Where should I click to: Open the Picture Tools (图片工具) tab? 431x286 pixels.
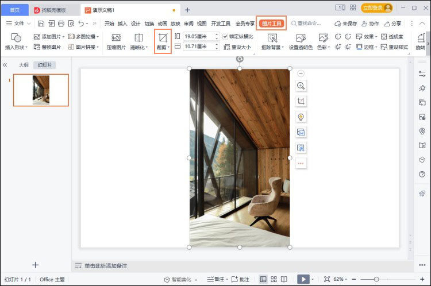(x=271, y=24)
